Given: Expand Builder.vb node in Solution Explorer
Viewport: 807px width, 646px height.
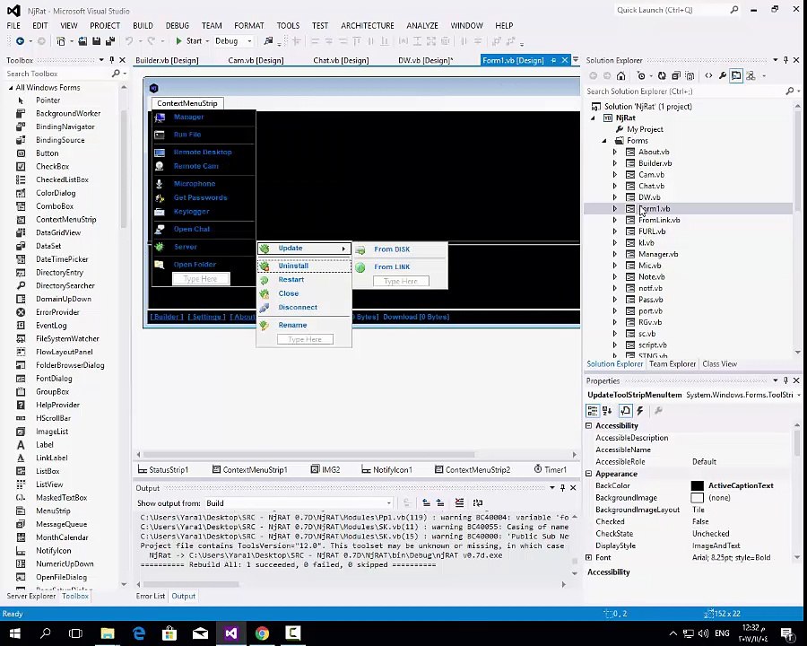Looking at the screenshot, I should [x=614, y=163].
